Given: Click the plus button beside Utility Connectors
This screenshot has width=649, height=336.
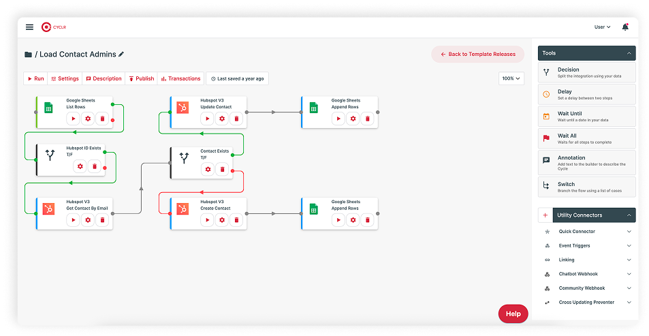Looking at the screenshot, I should 545,215.
